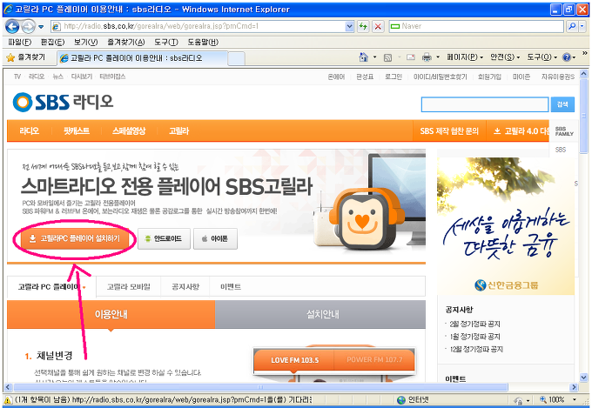Screen dimensions: 592x408
Task: Click the 뉴스 top link
Action: [x=57, y=77]
